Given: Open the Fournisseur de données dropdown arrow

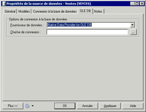Looking at the screenshot, I should click(x=132, y=25).
